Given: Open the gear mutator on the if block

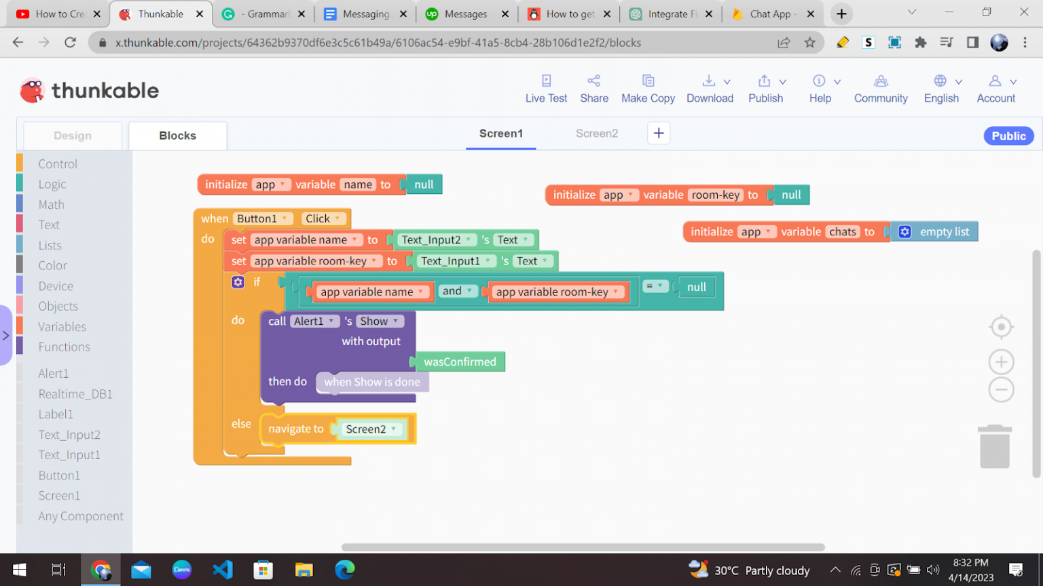Looking at the screenshot, I should 238,281.
